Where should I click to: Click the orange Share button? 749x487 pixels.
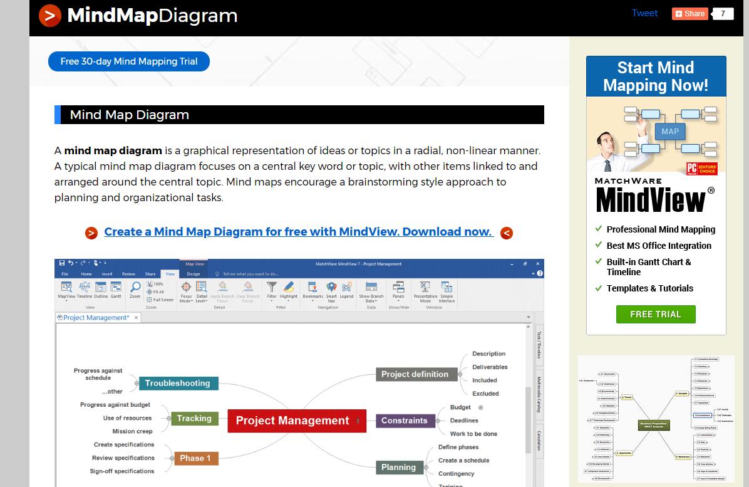click(690, 14)
